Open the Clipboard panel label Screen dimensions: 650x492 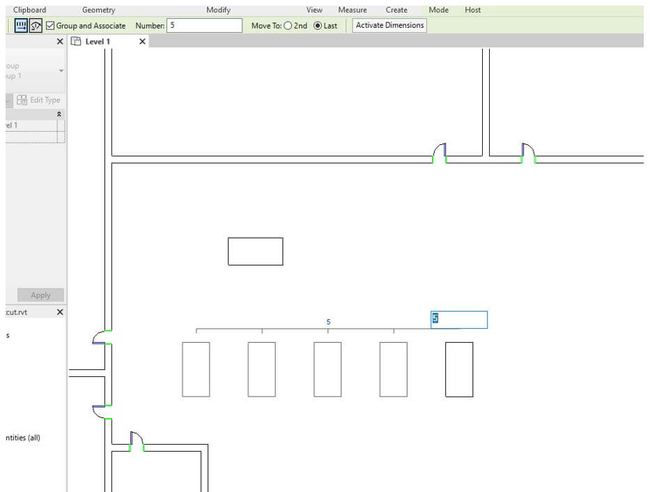point(29,10)
